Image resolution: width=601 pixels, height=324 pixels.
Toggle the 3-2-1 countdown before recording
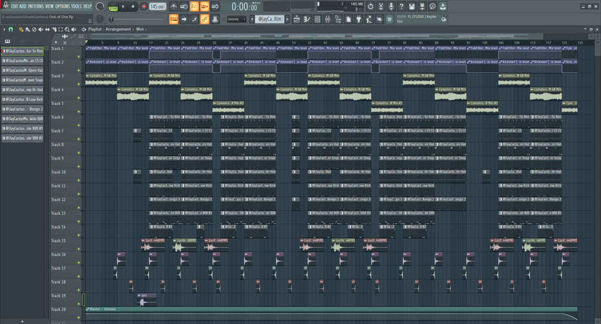point(194,7)
